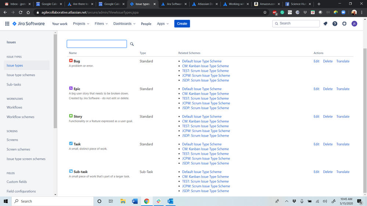
Task: Open Screen schemes in the sidebar
Action: click(18, 149)
